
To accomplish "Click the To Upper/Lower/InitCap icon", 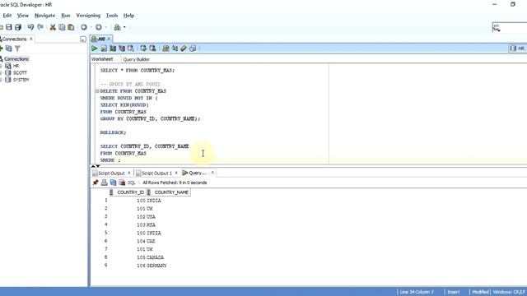I will pos(175,49).
